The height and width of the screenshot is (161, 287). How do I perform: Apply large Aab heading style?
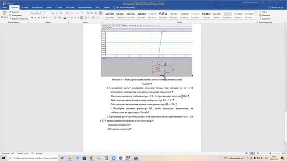(x=163, y=15)
